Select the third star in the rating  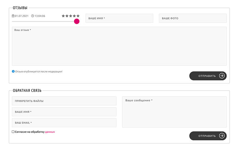71,16
